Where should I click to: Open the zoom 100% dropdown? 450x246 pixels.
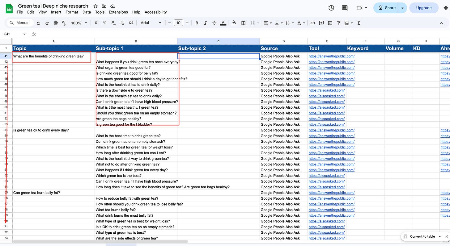pyautogui.click(x=79, y=23)
